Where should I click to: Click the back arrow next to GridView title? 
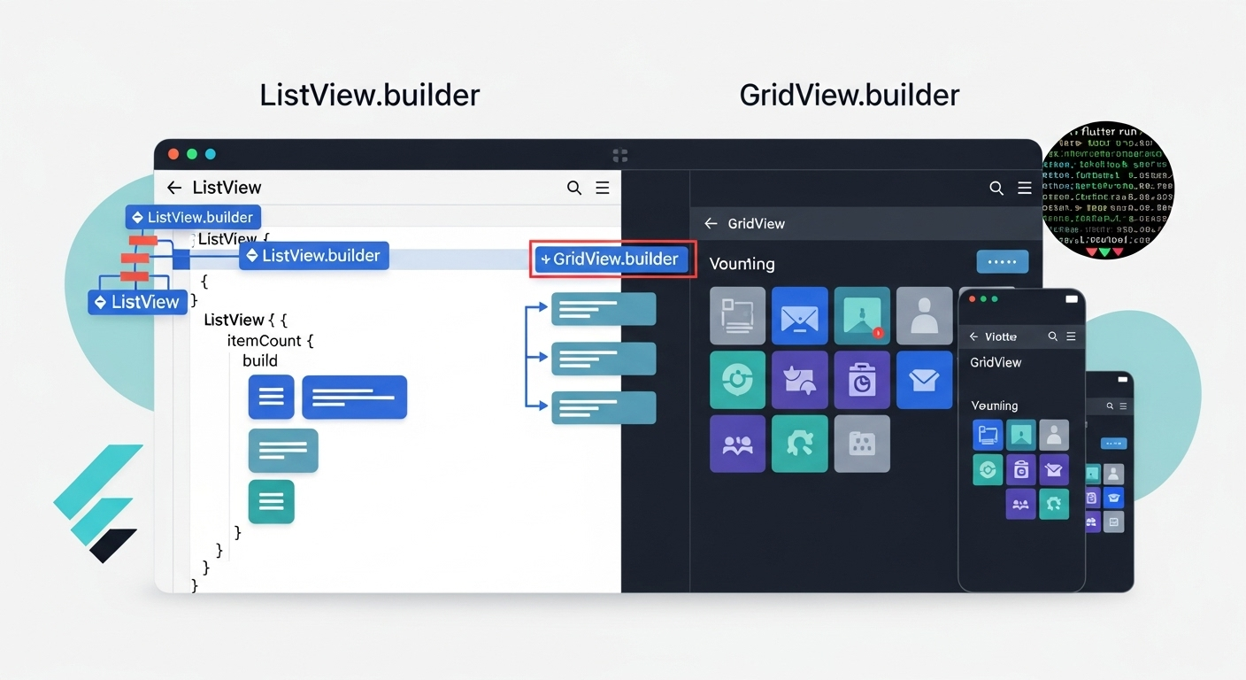[x=711, y=223]
